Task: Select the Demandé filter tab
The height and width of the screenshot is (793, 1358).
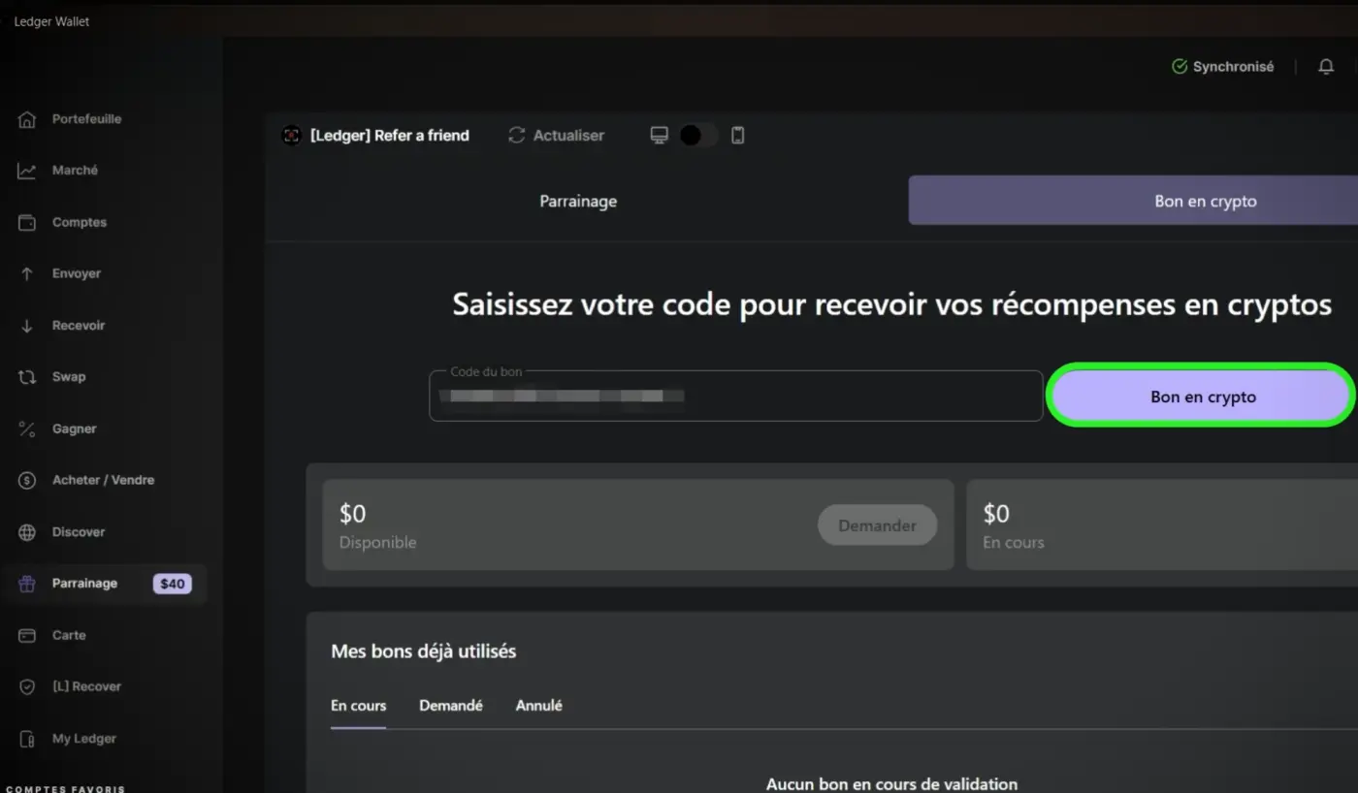Action: point(451,706)
